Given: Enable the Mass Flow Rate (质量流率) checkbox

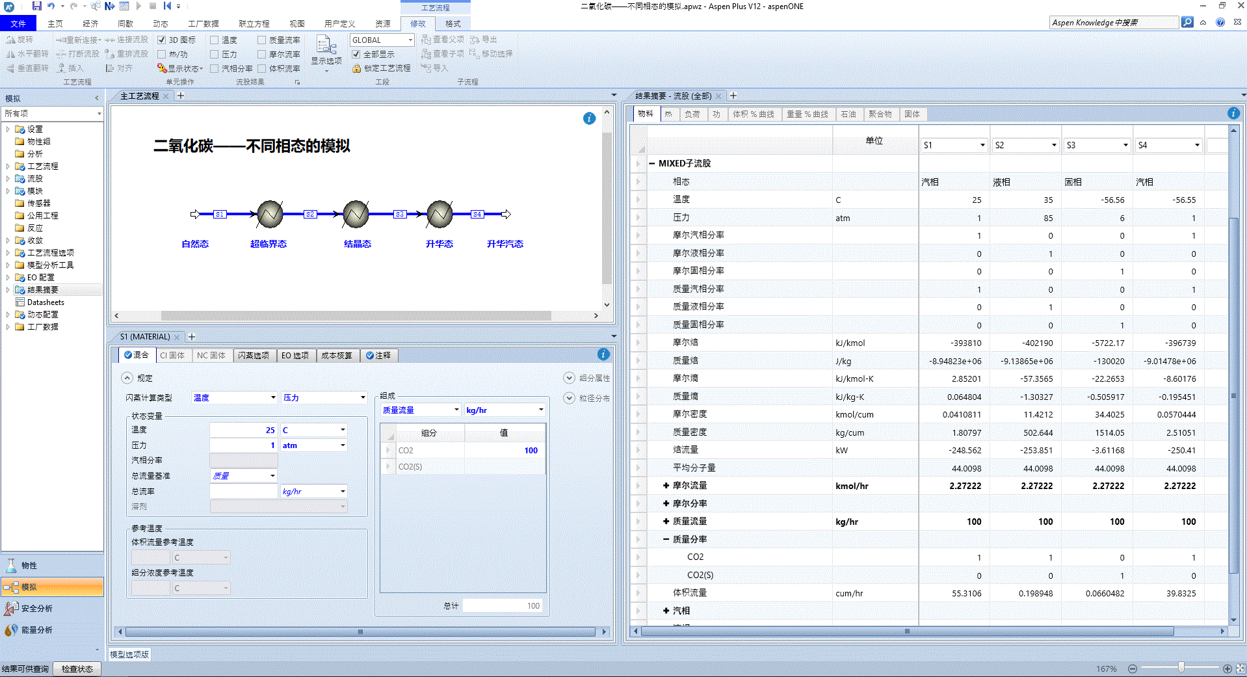Looking at the screenshot, I should coord(262,40).
